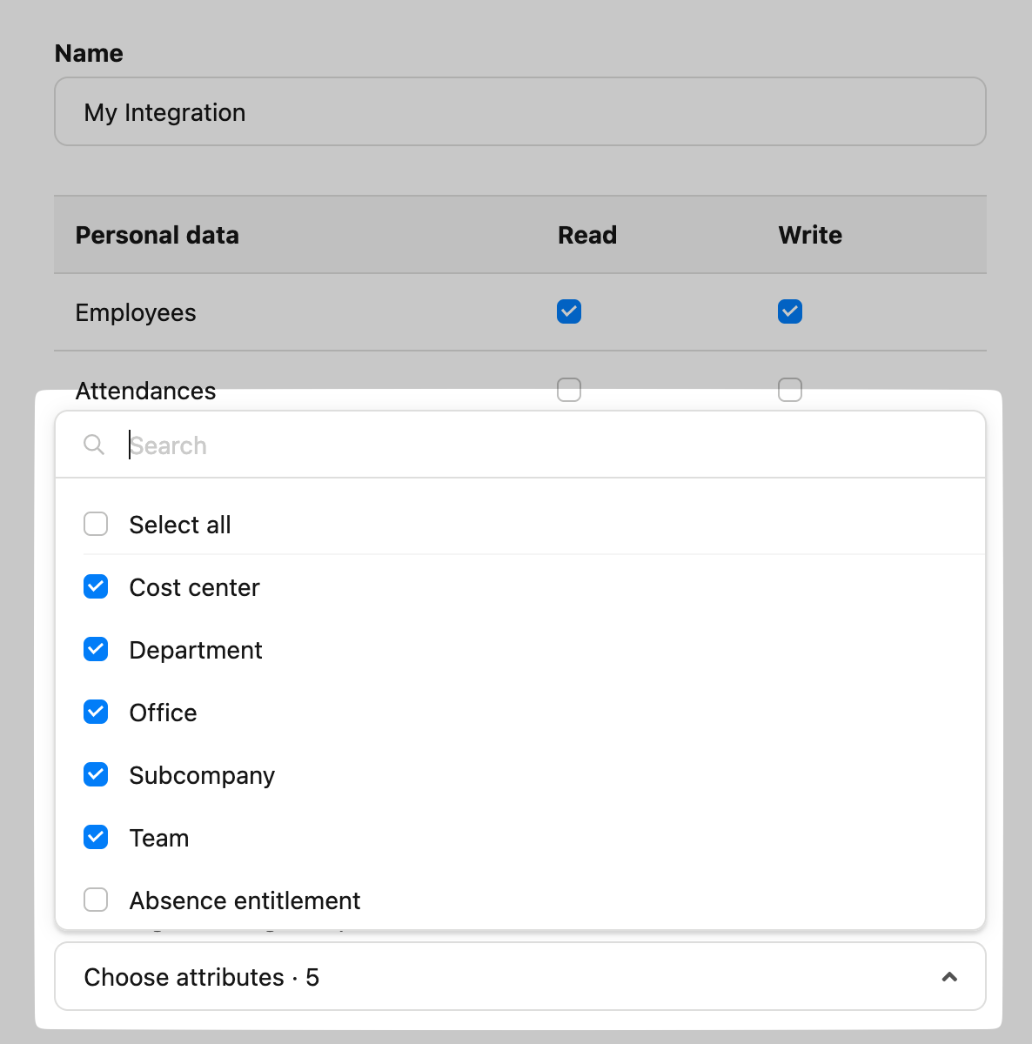The height and width of the screenshot is (1044, 1032).
Task: Uncheck the Subcompany checkbox
Action: coord(96,775)
